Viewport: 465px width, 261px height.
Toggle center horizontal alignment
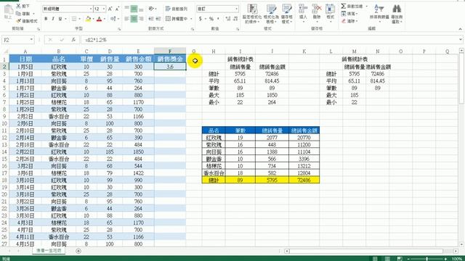click(134, 19)
